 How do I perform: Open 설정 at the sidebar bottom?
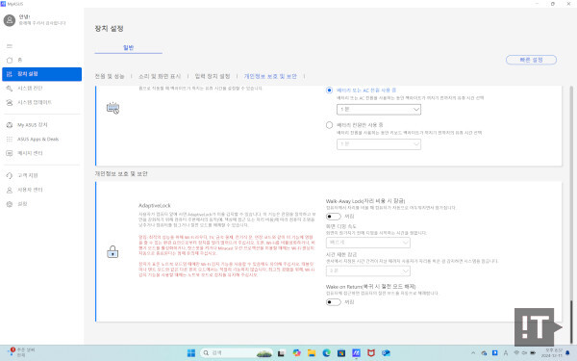(x=41, y=204)
